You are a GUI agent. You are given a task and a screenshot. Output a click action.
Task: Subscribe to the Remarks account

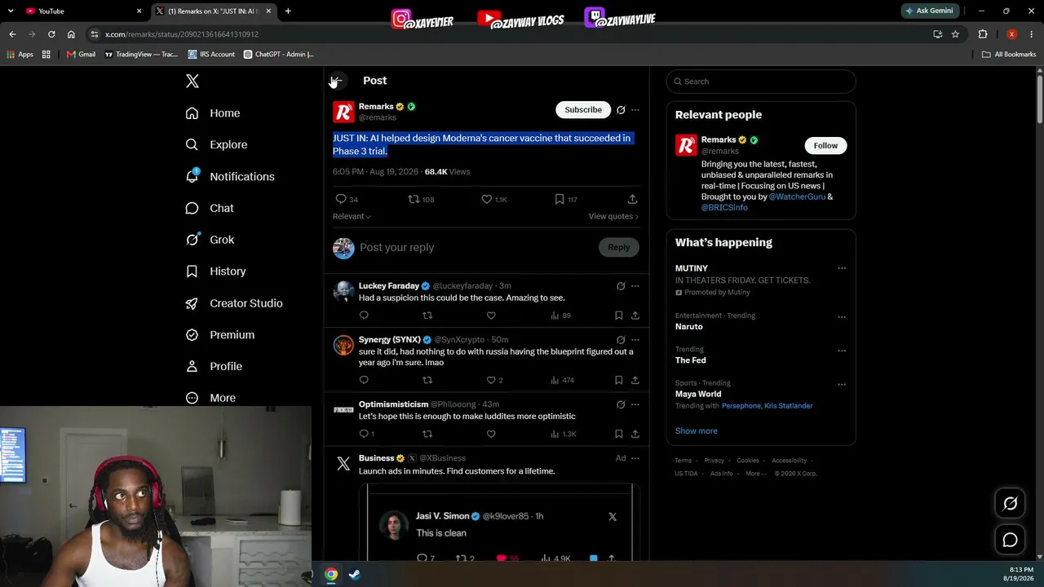point(583,109)
